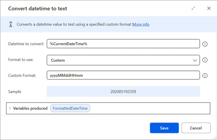Close the Convert datetime to text dialog

click(x=209, y=8)
